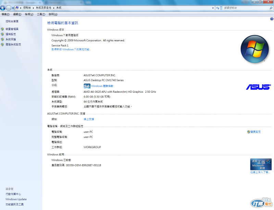Screen dimensions: 274x210
Task: Click shield icon beside 遠端設定
Action: point(2,34)
